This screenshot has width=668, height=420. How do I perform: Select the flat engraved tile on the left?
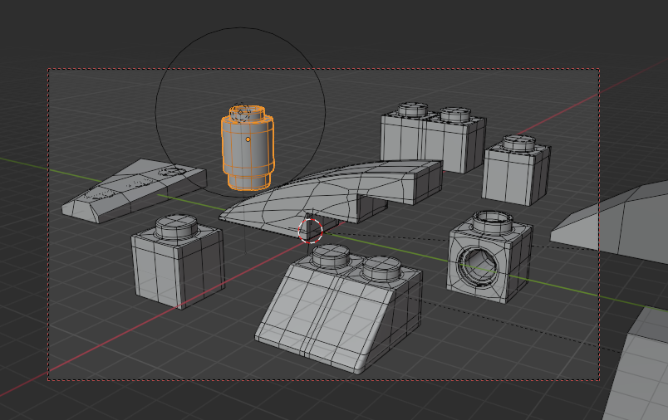(x=133, y=188)
